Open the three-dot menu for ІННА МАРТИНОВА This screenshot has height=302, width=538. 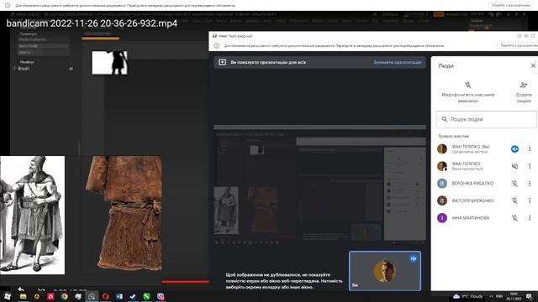point(530,218)
